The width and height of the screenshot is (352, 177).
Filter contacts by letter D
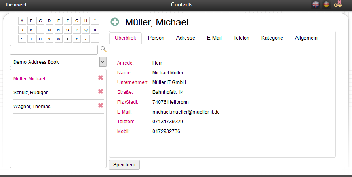49,21
